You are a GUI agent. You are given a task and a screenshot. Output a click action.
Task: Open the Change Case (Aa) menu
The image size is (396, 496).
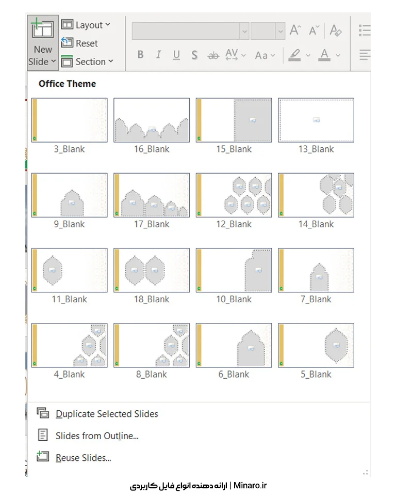click(265, 55)
